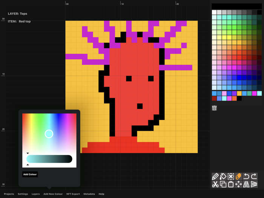The width and height of the screenshot is (264, 198).
Task: Click the trash can delete colour icon
Action: pyautogui.click(x=214, y=108)
